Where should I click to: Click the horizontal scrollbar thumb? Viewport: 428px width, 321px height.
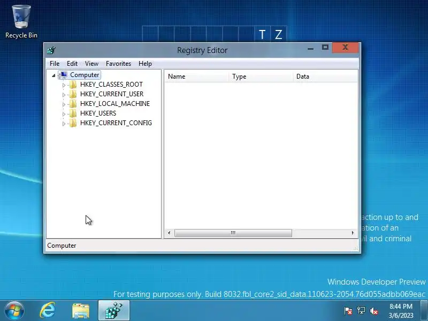tap(233, 233)
